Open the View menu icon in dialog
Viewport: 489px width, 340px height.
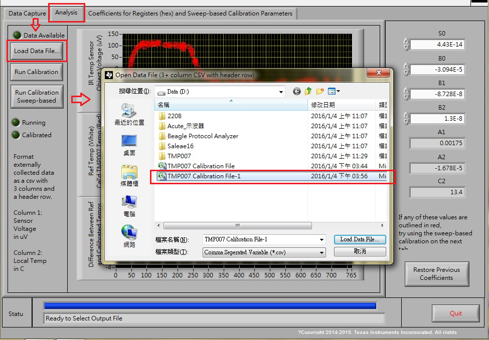(334, 91)
